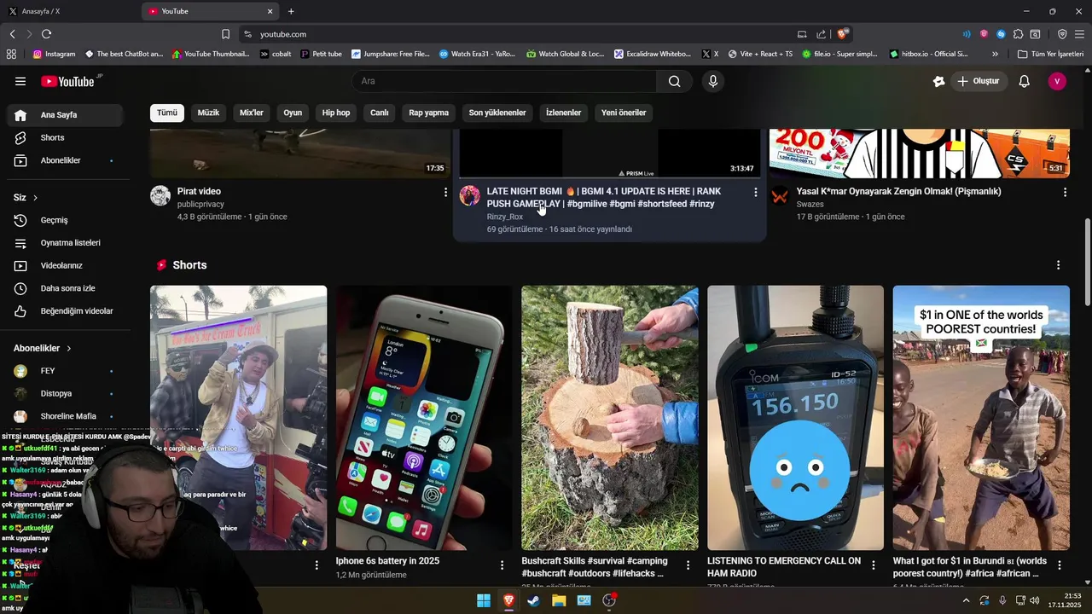Open options for Bushcraft Skills short
Viewport: 1092px width, 614px height.
point(688,565)
